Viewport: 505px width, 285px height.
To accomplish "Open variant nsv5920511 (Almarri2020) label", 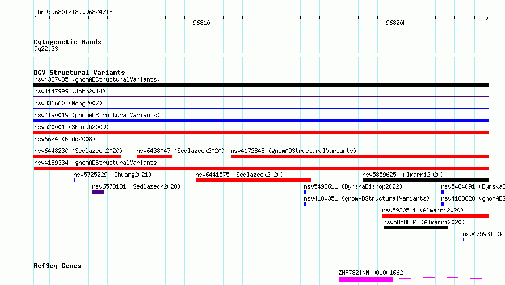I will (423, 210).
